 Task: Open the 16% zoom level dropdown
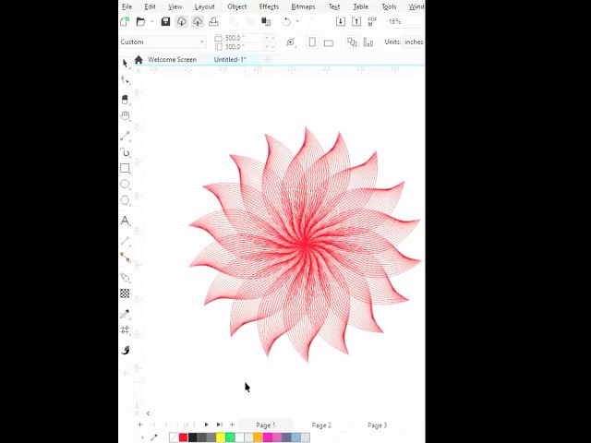pos(405,21)
